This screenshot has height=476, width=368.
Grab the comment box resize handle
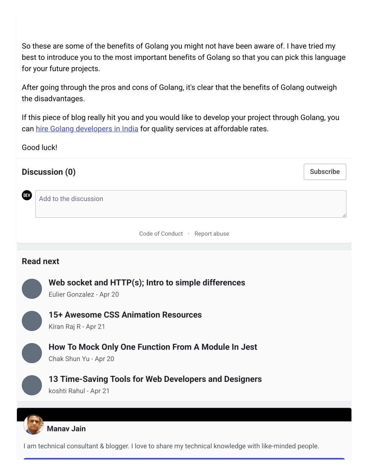tap(344, 215)
